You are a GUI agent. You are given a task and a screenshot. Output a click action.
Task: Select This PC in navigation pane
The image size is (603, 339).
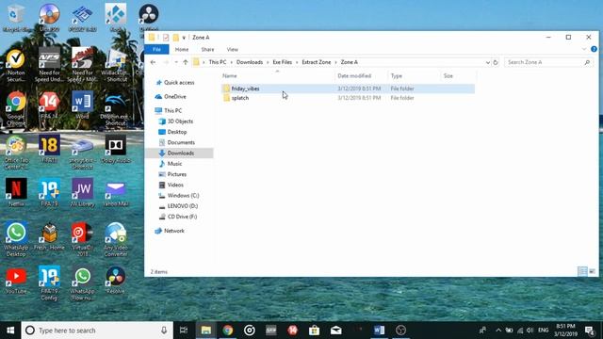[x=169, y=111]
